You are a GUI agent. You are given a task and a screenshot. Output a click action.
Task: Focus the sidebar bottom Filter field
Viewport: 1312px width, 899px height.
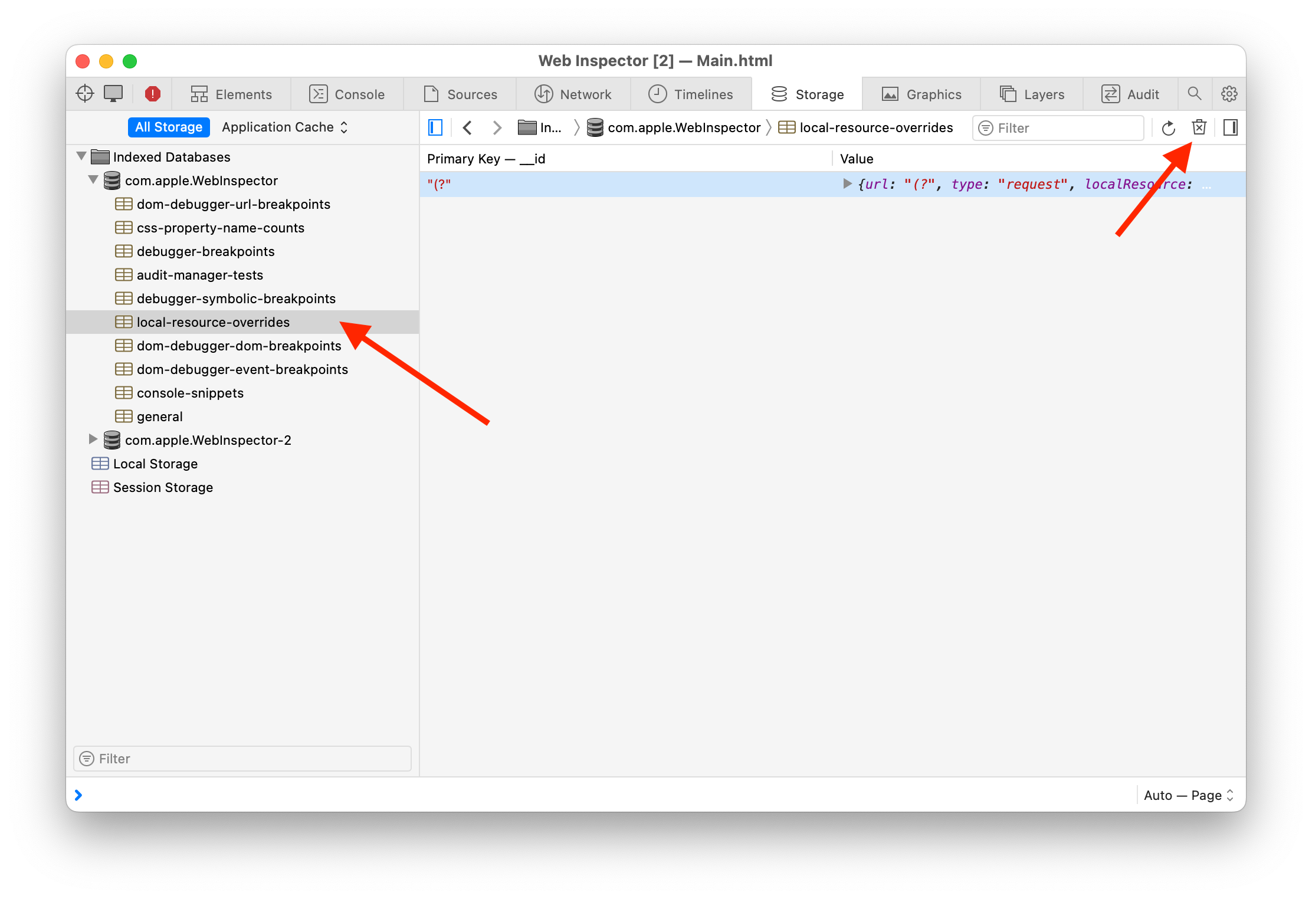point(242,759)
